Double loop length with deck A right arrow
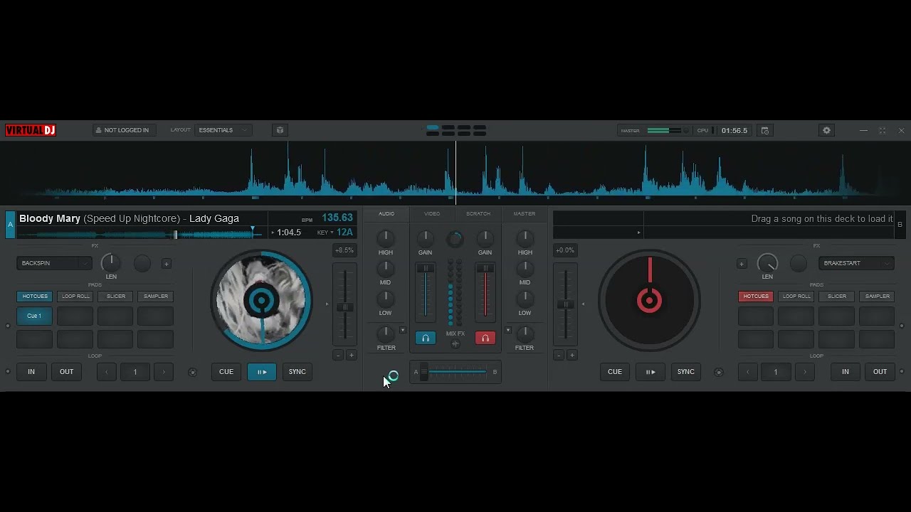The width and height of the screenshot is (911, 512). pyautogui.click(x=164, y=372)
